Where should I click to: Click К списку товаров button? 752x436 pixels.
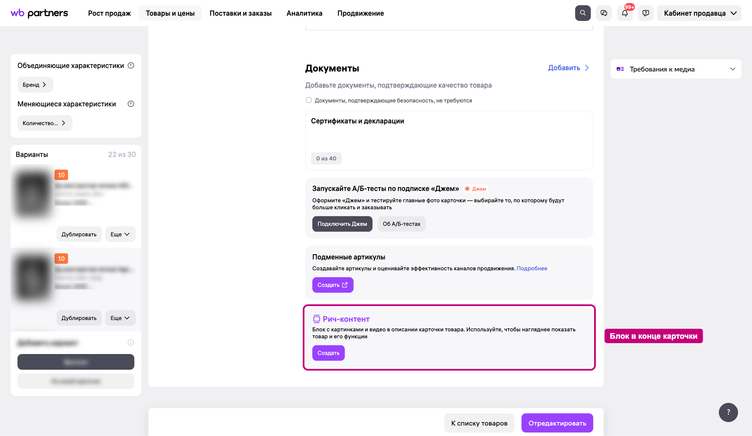[479, 423]
